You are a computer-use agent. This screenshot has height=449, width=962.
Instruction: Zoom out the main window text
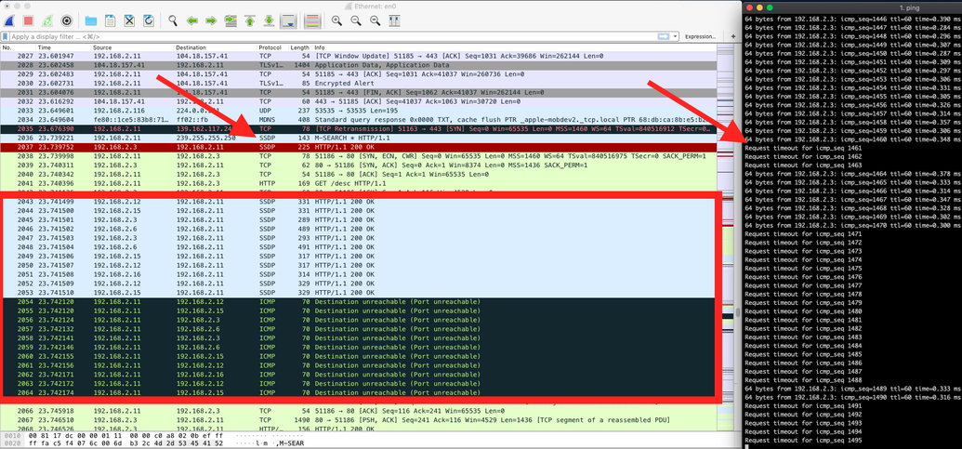pos(356,20)
